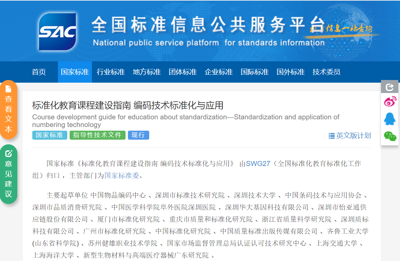
Task: Open 企业标准 menu item
Action: [219, 72]
